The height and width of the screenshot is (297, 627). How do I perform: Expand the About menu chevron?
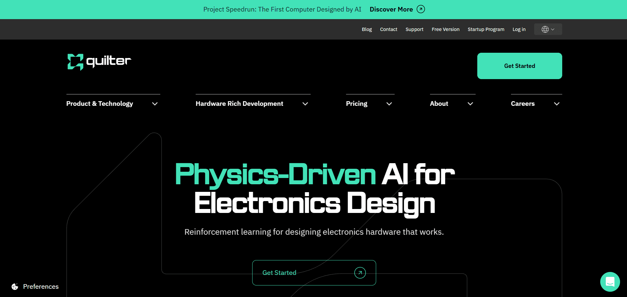(x=470, y=104)
